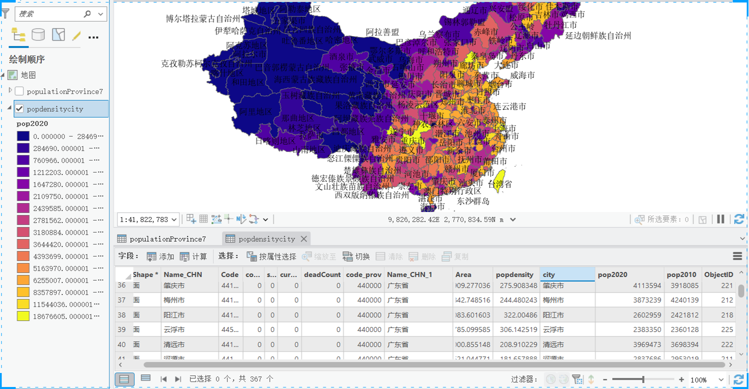Click the search magnifier in contents pane
This screenshot has height=389, width=749.
[87, 14]
